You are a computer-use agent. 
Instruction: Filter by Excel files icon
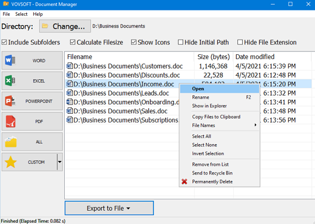10,80
